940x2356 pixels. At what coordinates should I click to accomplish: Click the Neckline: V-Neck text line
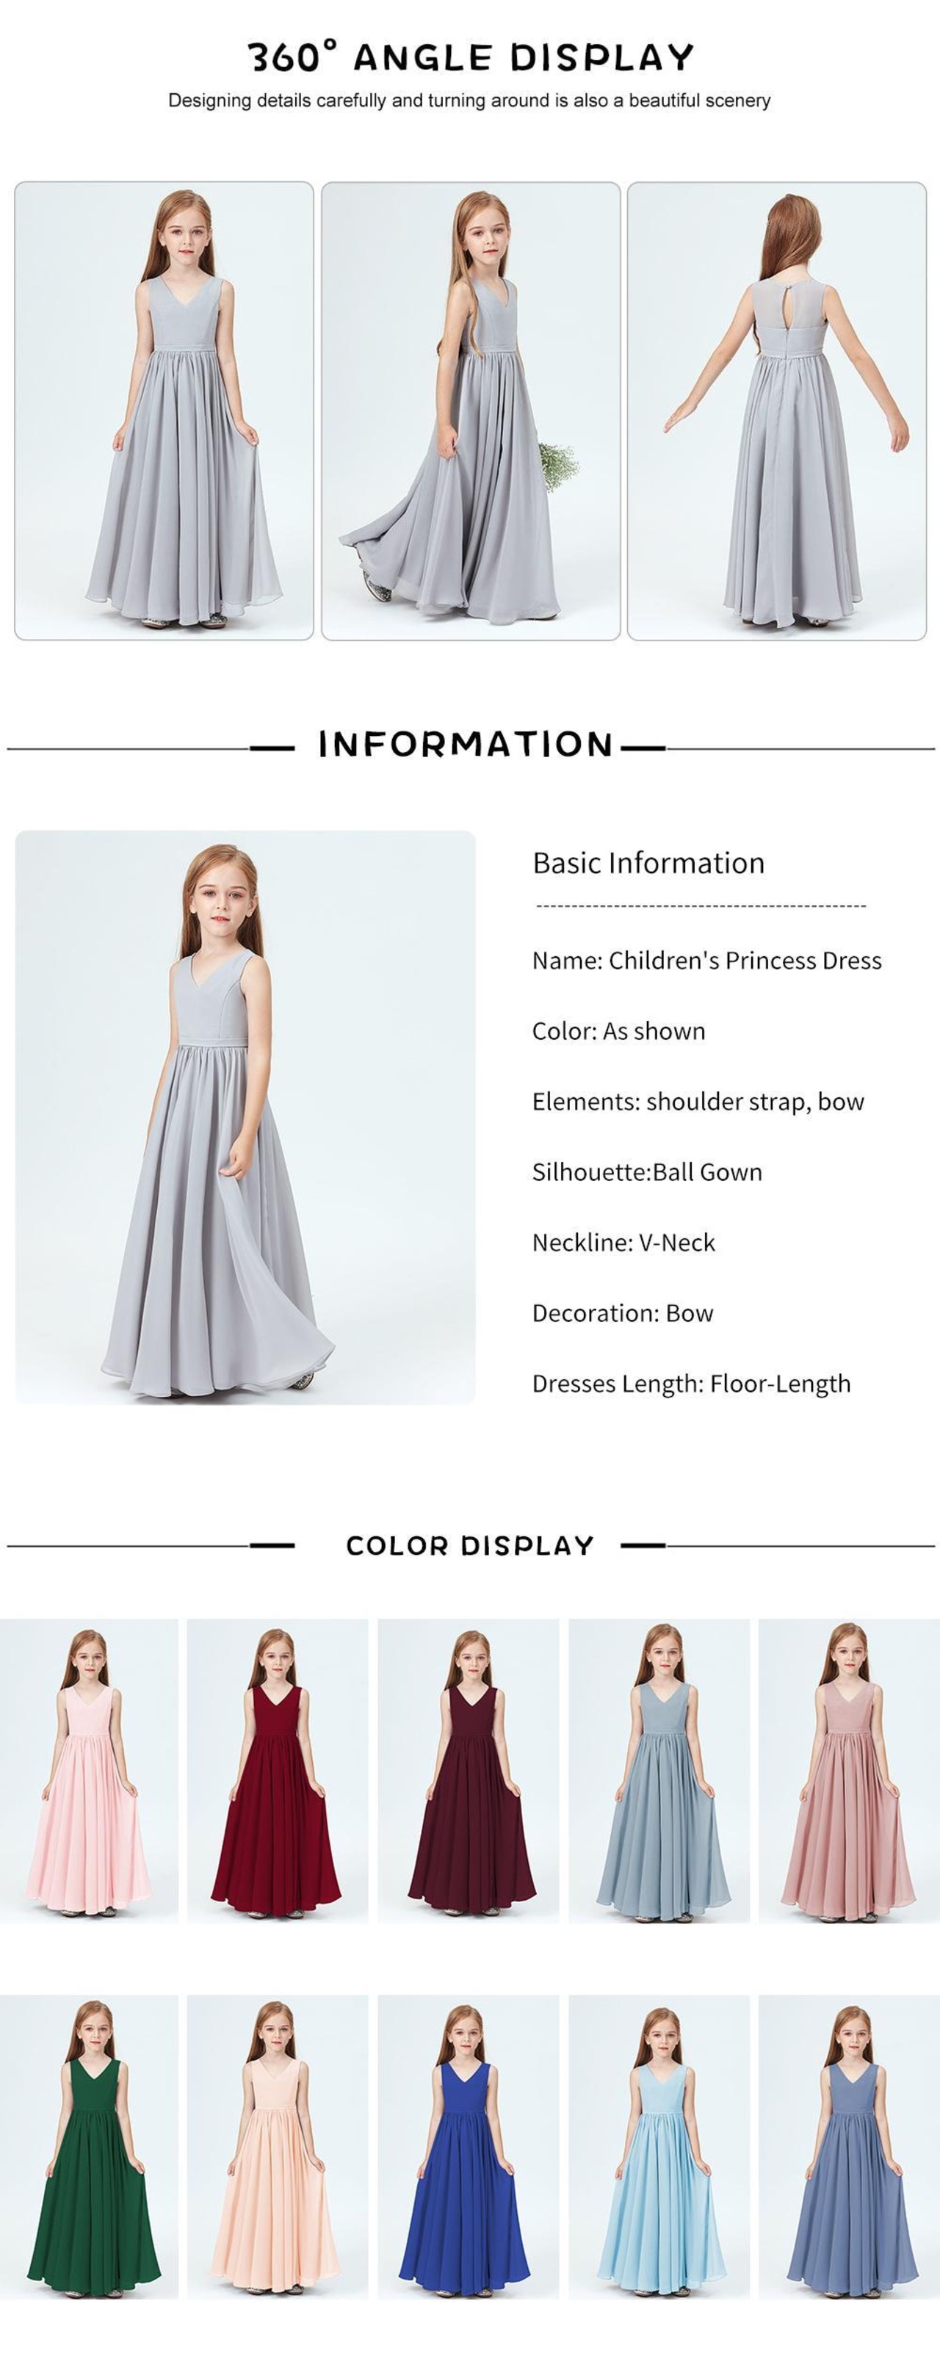[x=623, y=1243]
